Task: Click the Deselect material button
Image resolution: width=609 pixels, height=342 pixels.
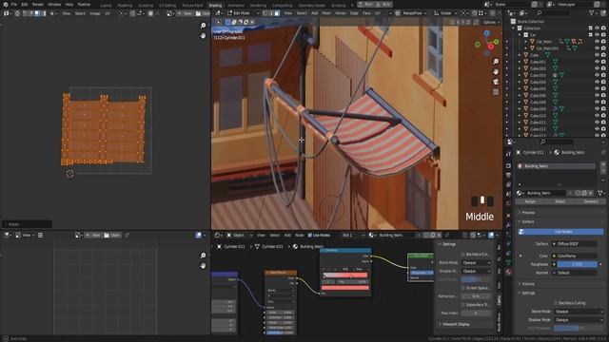Action: pos(590,201)
